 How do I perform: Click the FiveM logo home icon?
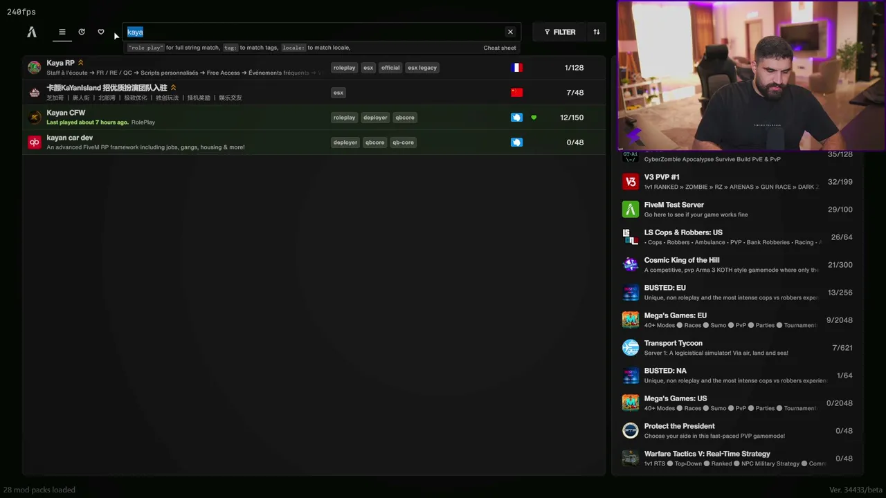[32, 32]
